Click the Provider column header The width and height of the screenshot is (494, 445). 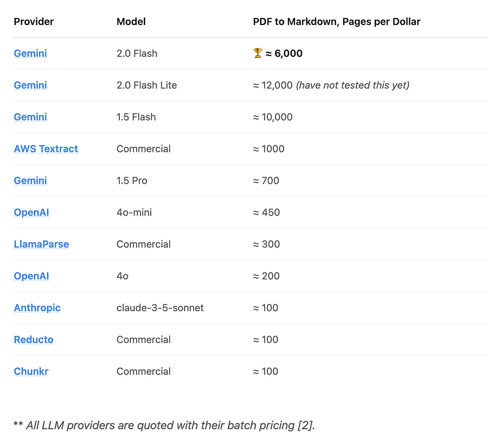(x=34, y=22)
